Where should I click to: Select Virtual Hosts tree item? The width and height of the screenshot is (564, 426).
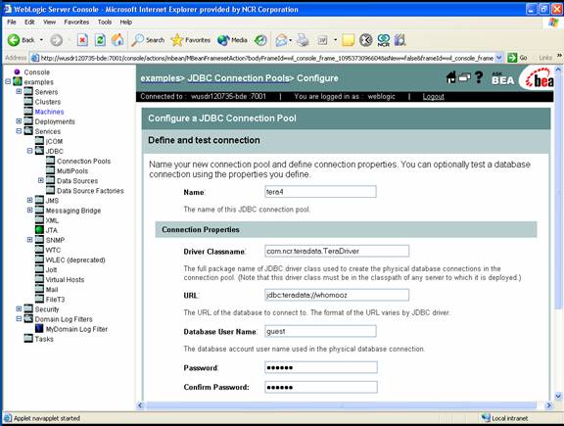point(65,279)
